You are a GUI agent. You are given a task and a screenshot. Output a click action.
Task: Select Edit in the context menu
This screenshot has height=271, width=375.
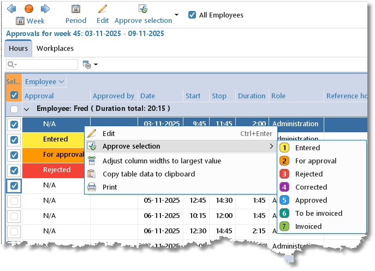click(181, 133)
